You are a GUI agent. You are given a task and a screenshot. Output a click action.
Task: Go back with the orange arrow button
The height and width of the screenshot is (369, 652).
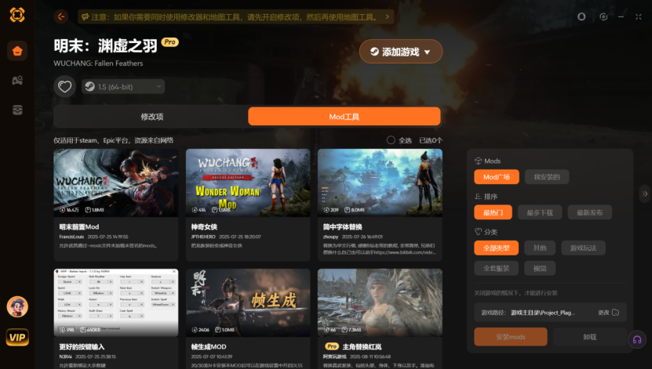click(x=61, y=16)
